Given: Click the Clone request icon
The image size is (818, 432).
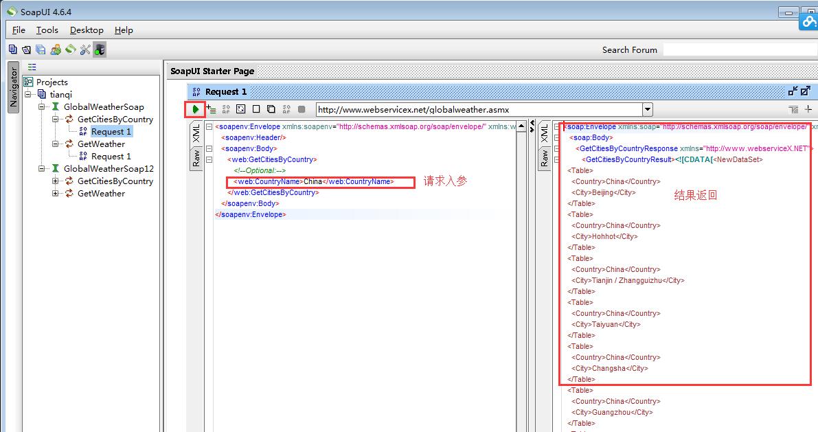Looking at the screenshot, I should pyautogui.click(x=271, y=109).
